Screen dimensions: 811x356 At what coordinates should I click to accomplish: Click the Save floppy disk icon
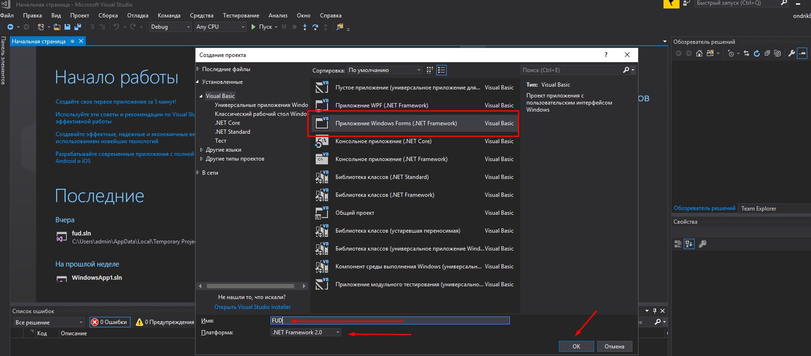67,27
